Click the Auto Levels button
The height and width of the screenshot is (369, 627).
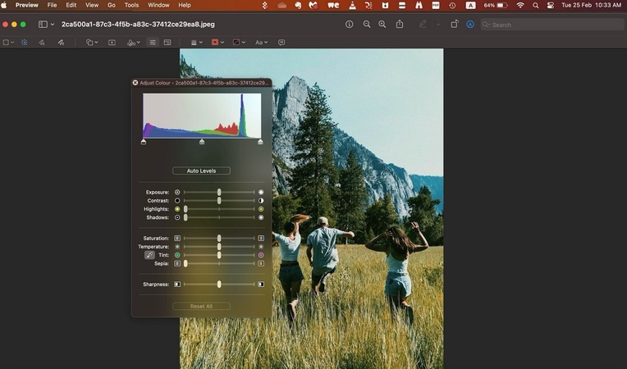(x=201, y=171)
